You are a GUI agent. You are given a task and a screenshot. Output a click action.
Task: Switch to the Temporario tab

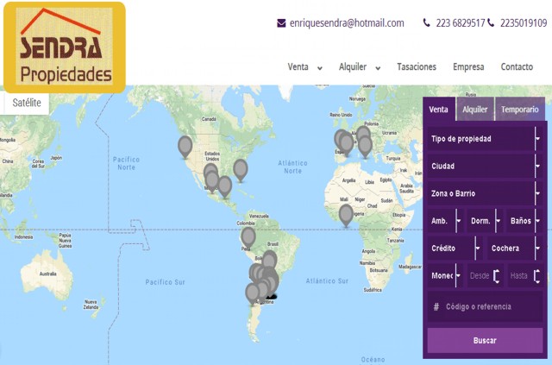pyautogui.click(x=519, y=110)
